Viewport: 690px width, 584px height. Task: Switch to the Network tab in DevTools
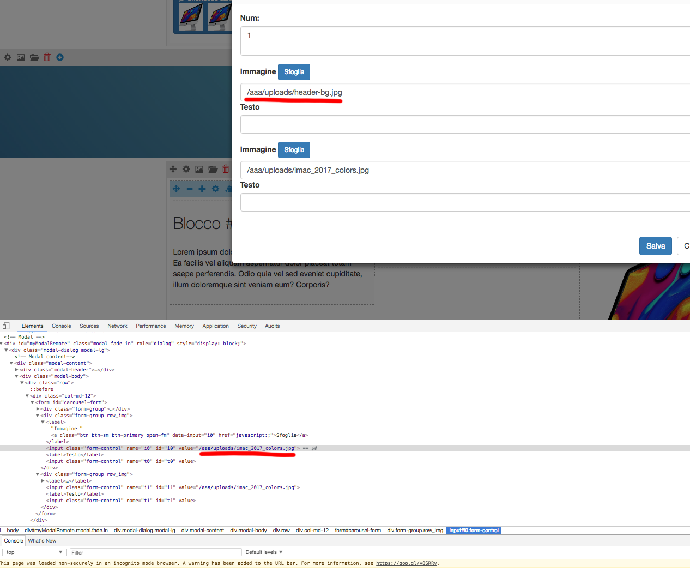click(117, 326)
